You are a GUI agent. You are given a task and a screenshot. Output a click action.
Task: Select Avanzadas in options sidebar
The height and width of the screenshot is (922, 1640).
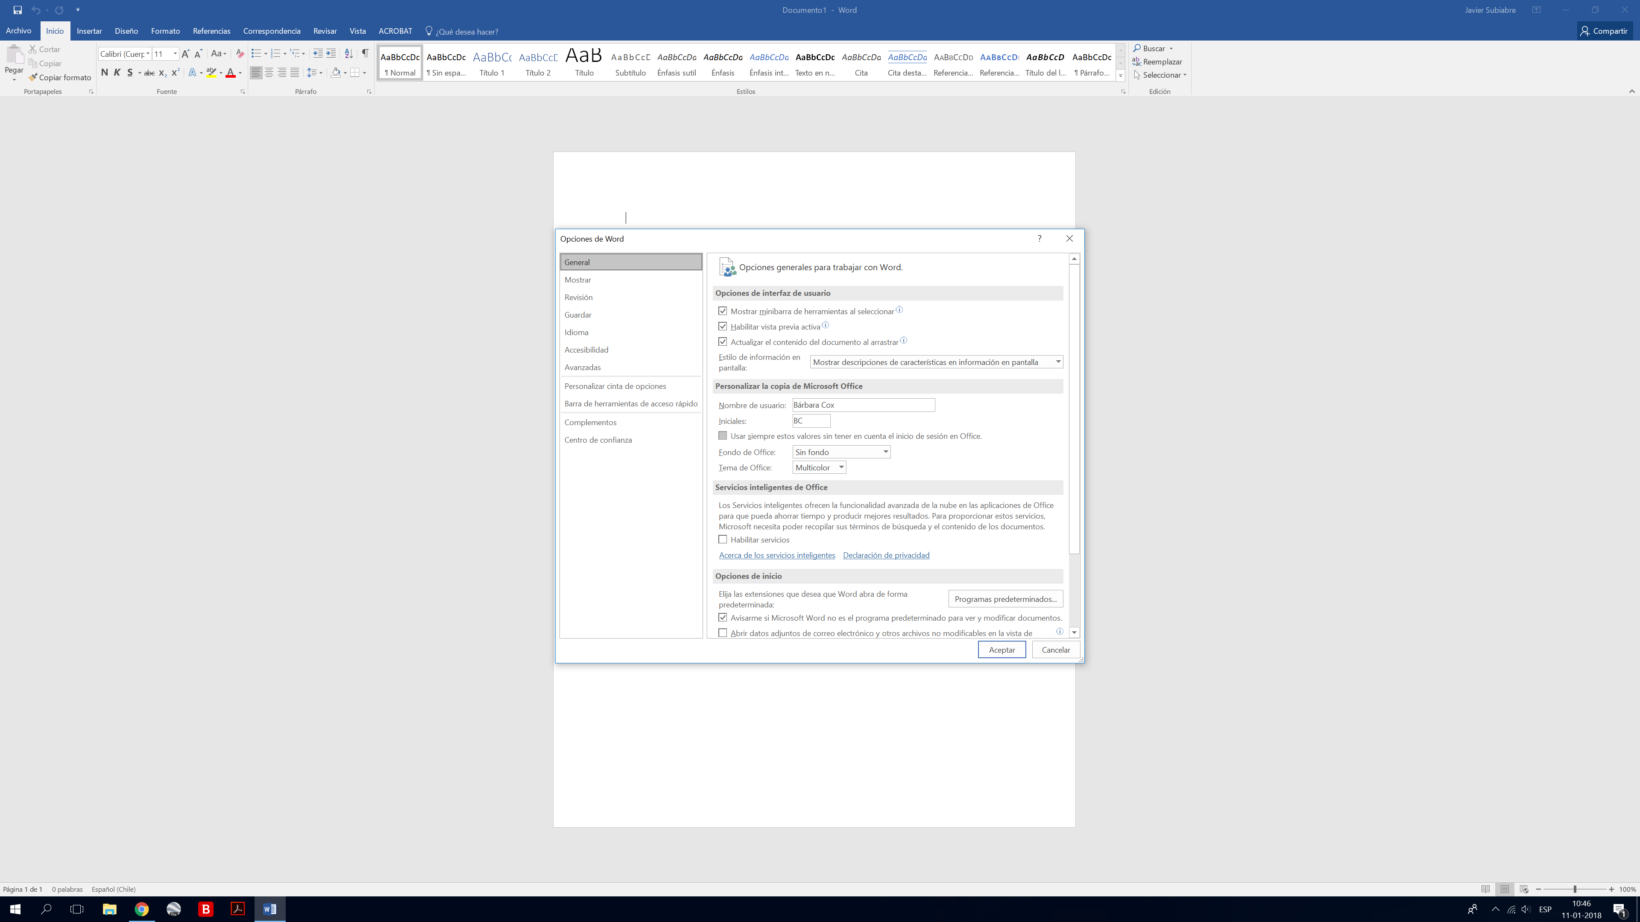(582, 367)
